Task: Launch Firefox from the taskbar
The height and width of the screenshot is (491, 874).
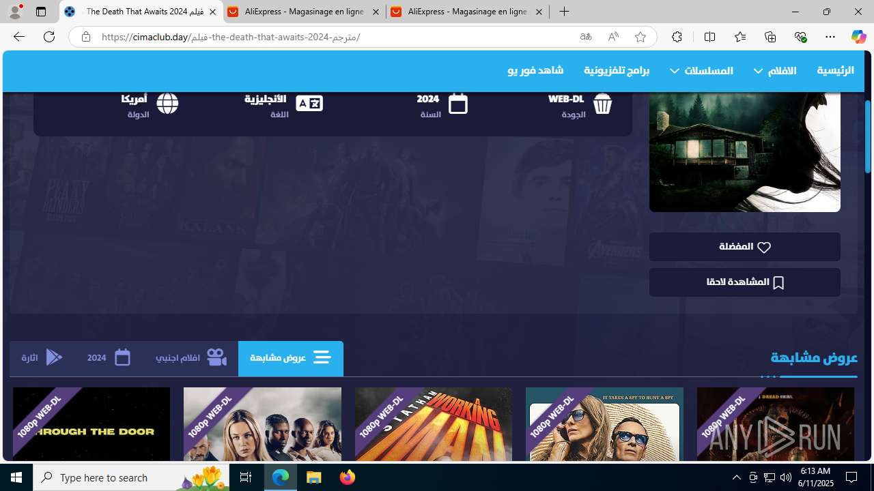Action: (348, 477)
